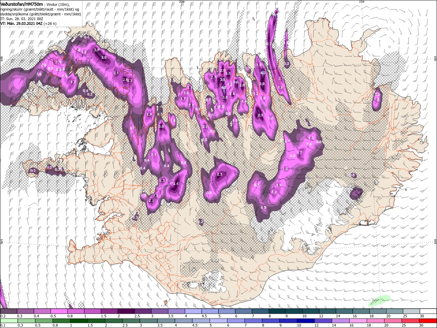Pick the dark mauve 0.2–0.3 snow swatch
Viewport: 437px width, 328px height.
pyautogui.click(x=9, y=311)
